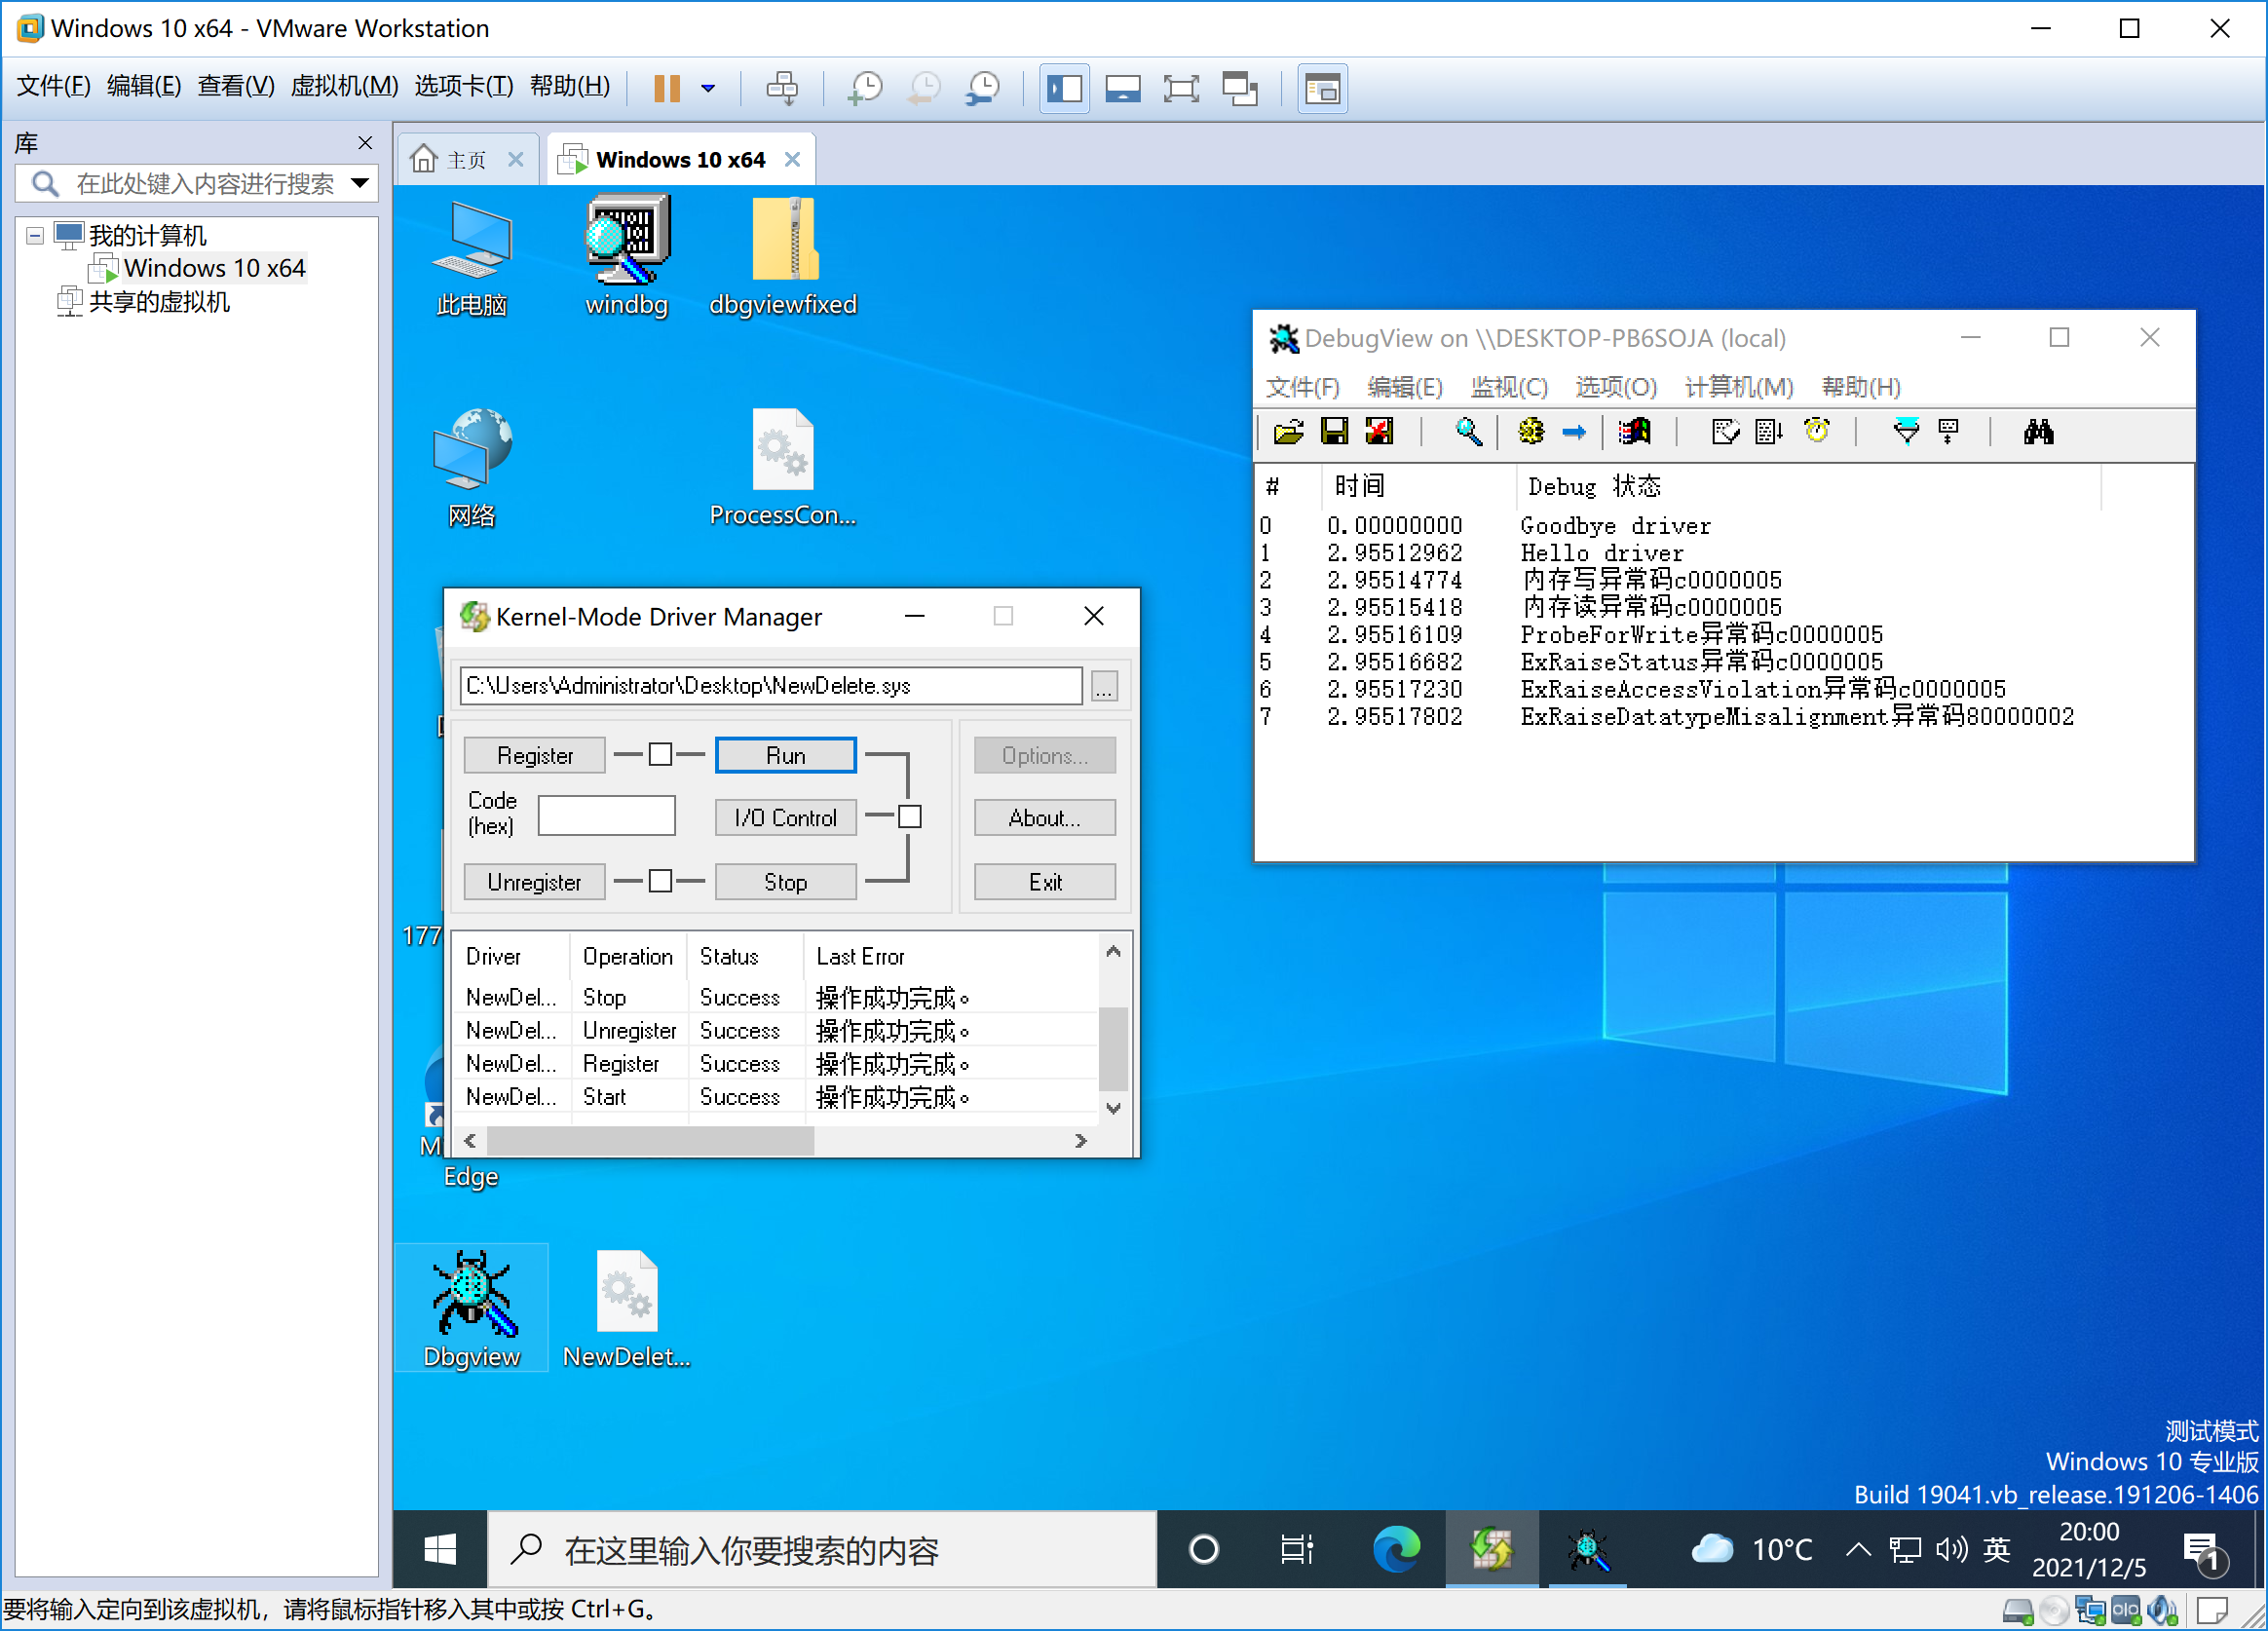Toggle VMware thumbnail bar icon
2268x1631 pixels.
[1122, 88]
